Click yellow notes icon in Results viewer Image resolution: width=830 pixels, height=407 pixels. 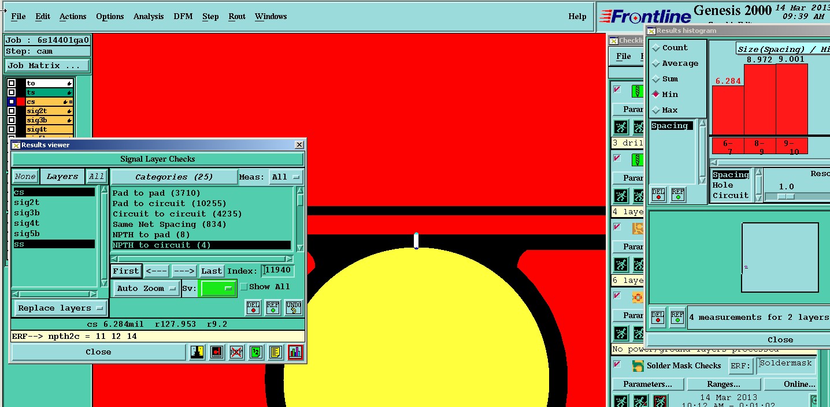click(x=276, y=352)
